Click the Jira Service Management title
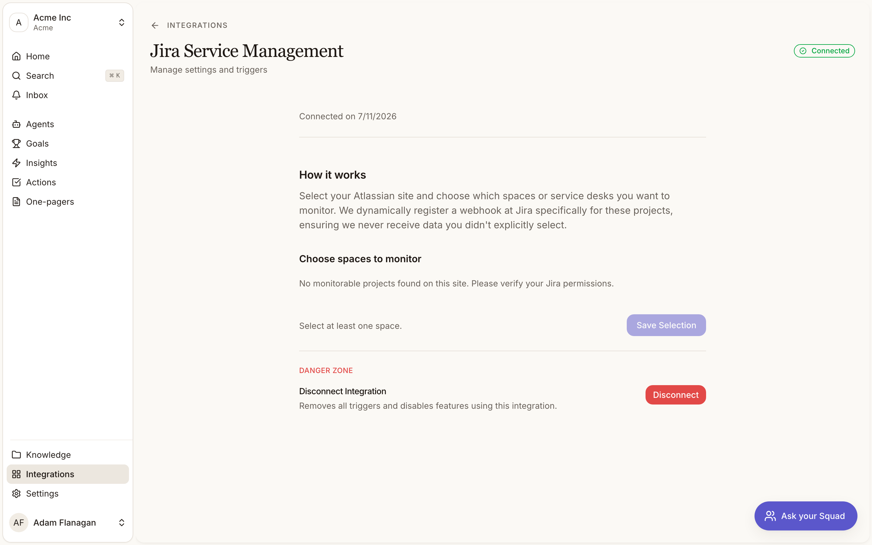 pos(246,51)
